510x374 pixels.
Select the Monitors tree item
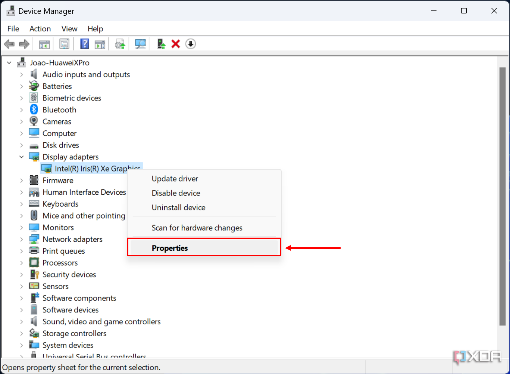point(58,227)
